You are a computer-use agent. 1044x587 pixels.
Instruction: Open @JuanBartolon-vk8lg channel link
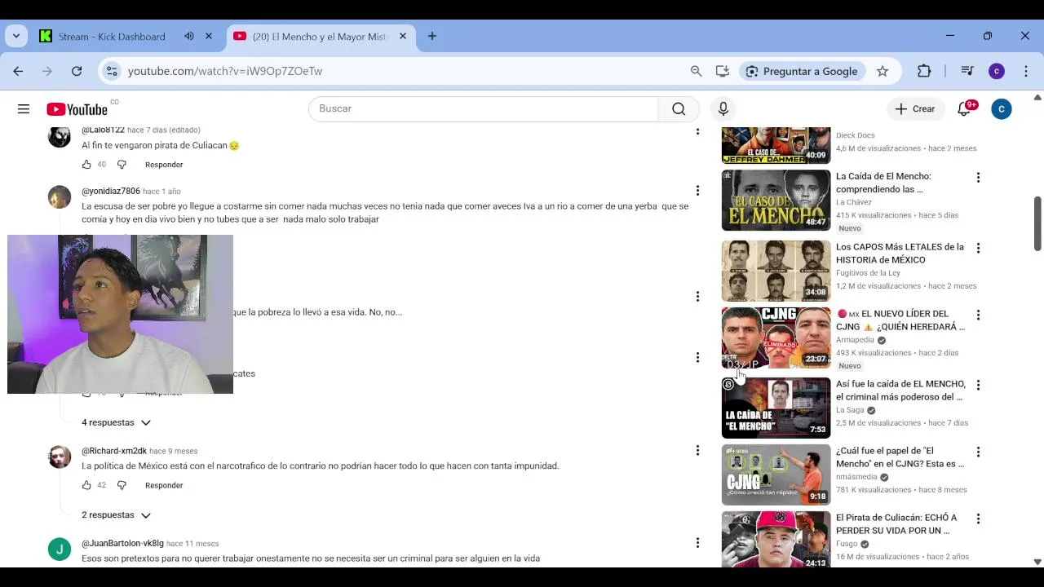pyautogui.click(x=122, y=544)
